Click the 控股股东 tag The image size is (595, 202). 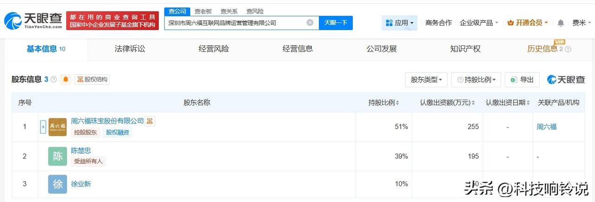[86, 133]
